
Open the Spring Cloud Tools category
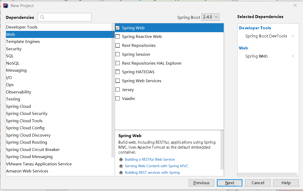59,121
